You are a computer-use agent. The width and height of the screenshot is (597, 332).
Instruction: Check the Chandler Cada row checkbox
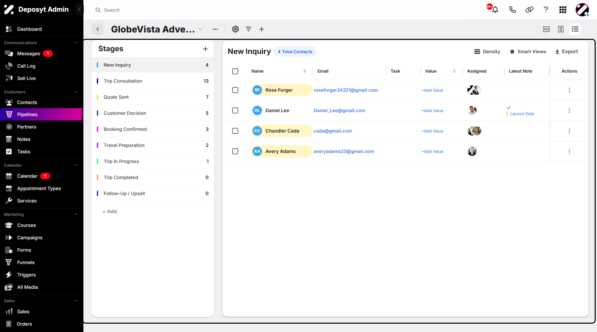[x=235, y=131]
